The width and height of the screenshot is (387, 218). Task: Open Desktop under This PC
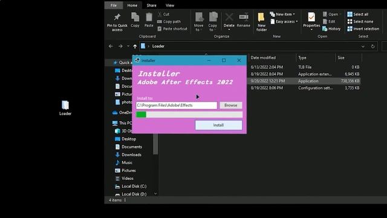[129, 139]
